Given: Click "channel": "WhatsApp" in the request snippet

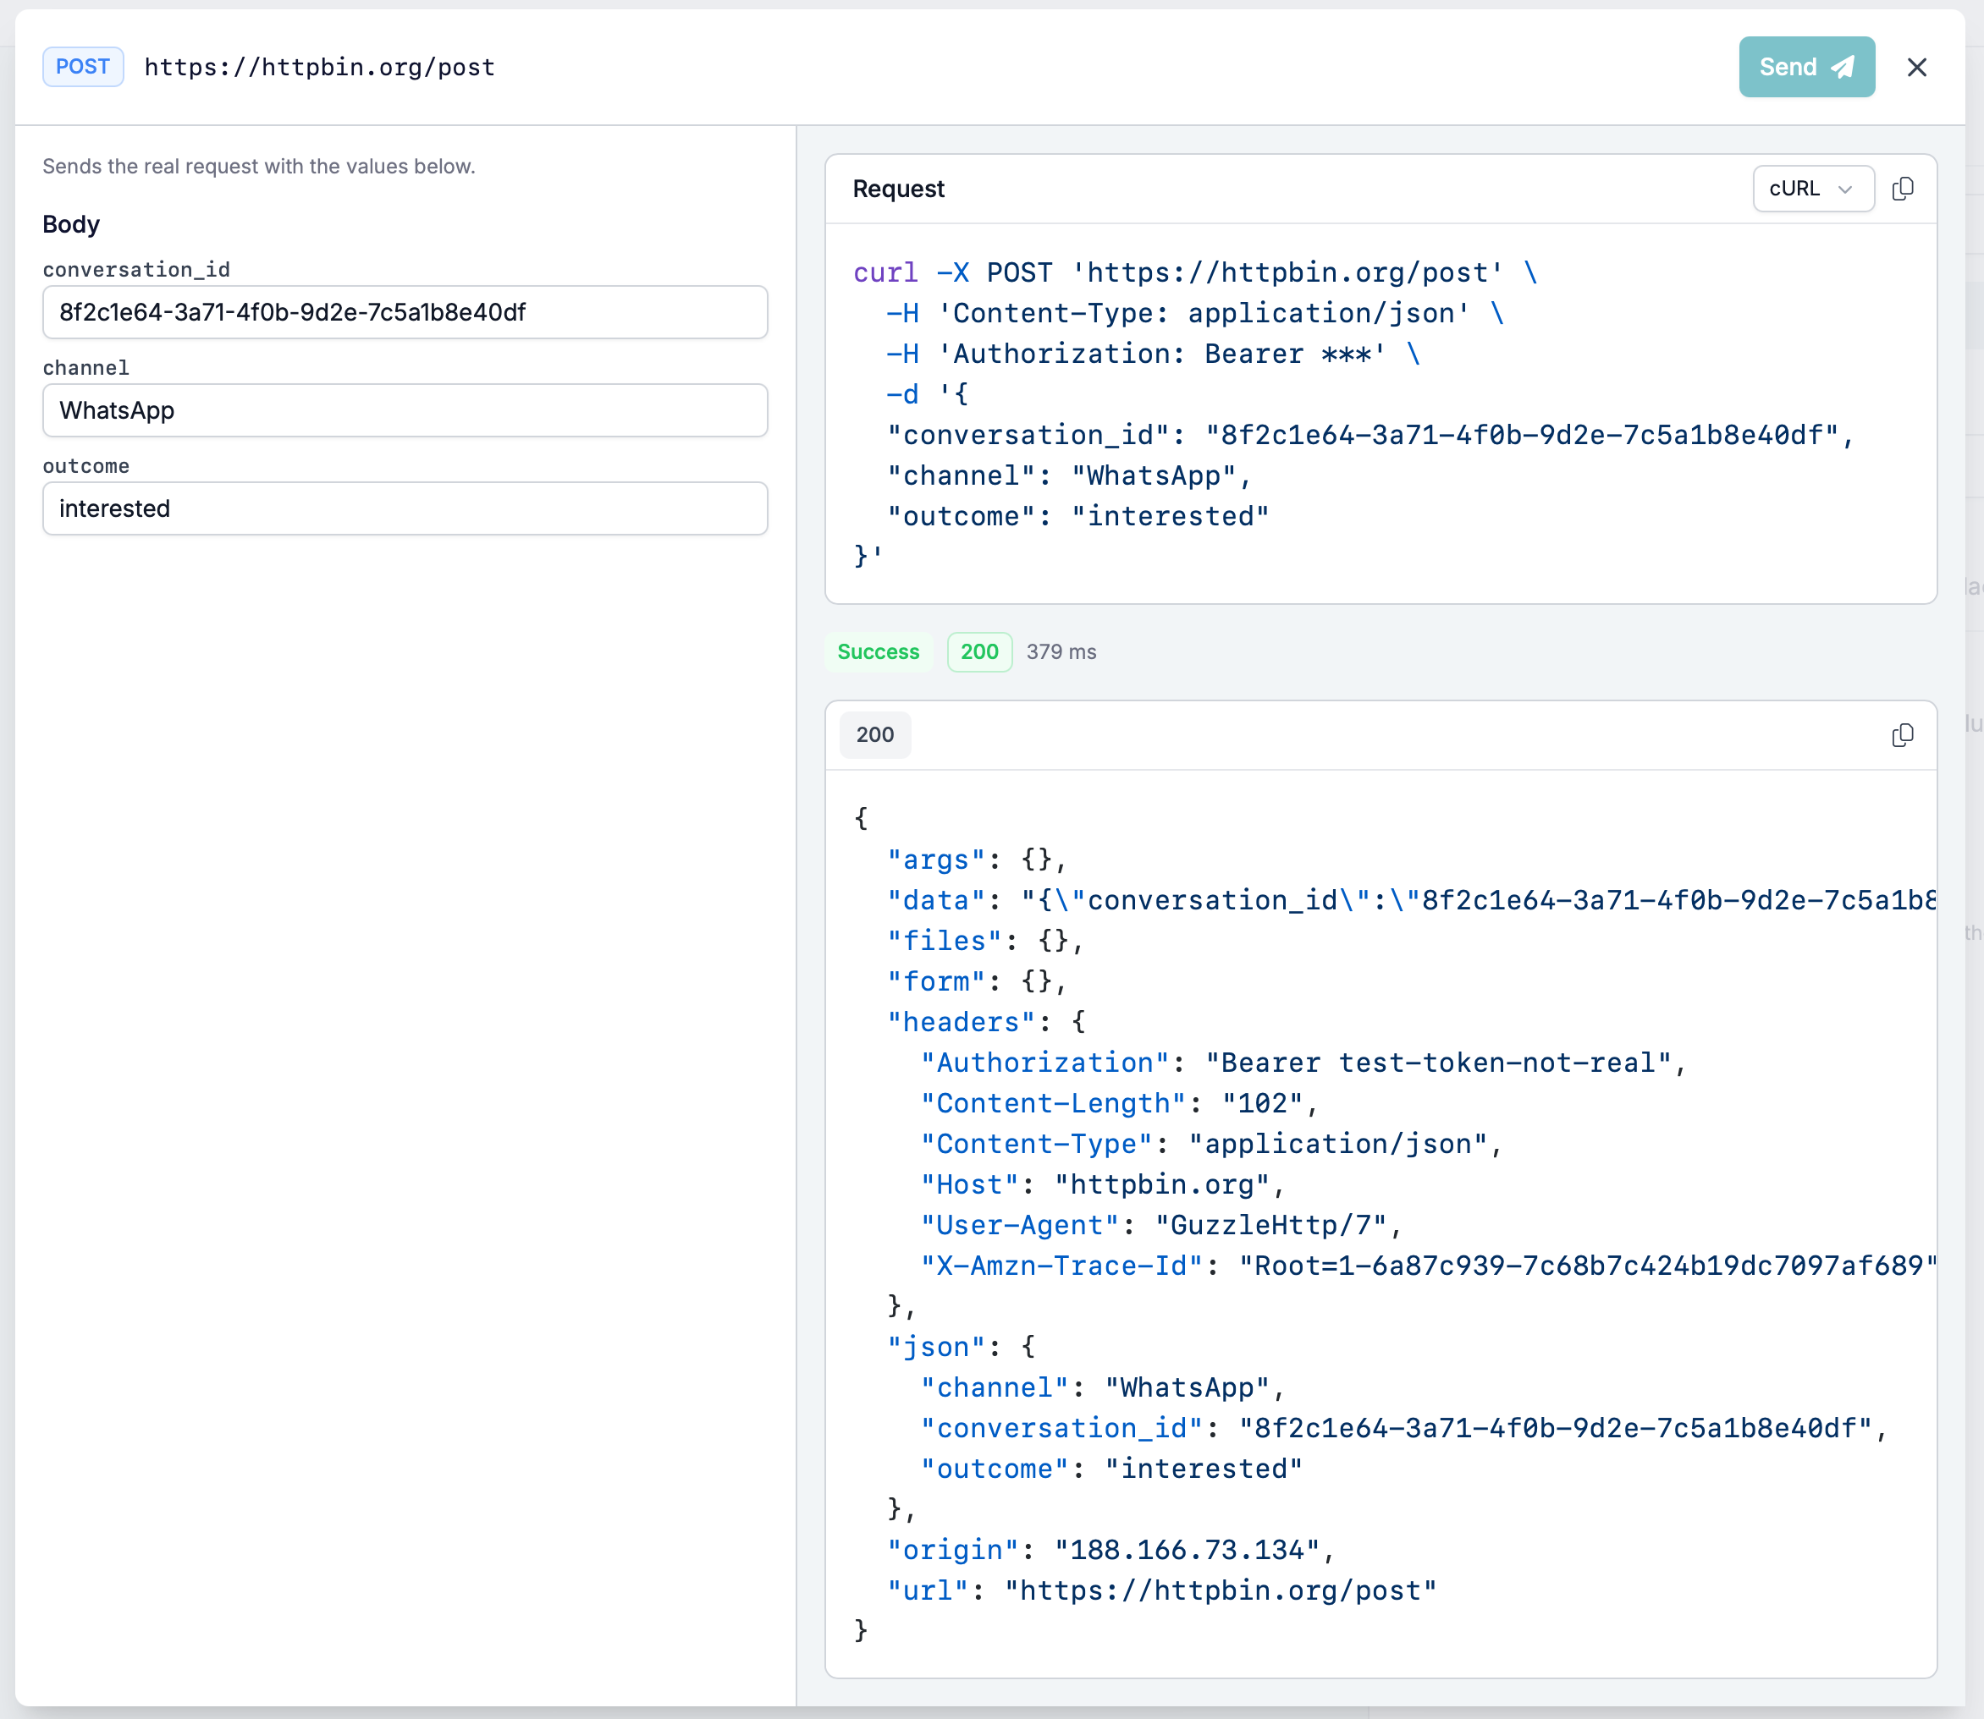Looking at the screenshot, I should click(x=1069, y=475).
